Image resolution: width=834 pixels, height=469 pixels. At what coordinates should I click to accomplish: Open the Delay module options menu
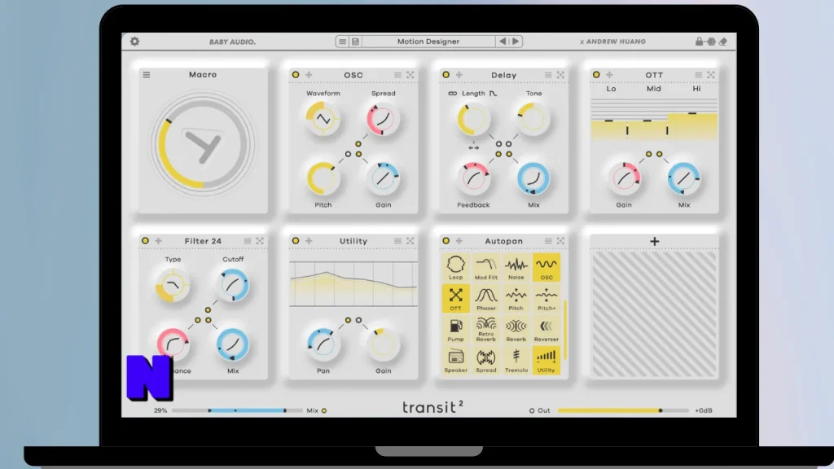click(548, 75)
